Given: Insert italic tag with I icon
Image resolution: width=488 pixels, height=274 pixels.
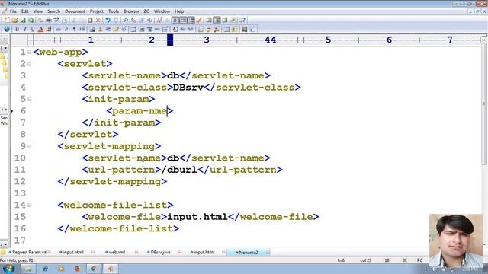Looking at the screenshot, I should click(x=25, y=30).
